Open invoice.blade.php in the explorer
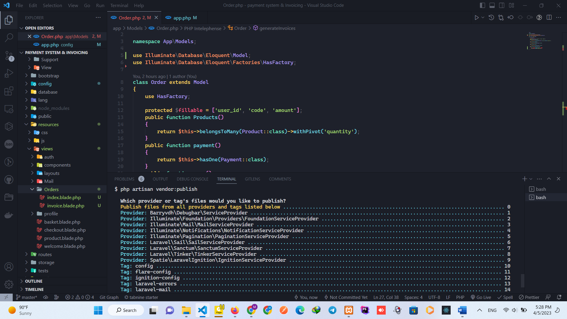Image resolution: width=567 pixels, height=319 pixels. 66,206
